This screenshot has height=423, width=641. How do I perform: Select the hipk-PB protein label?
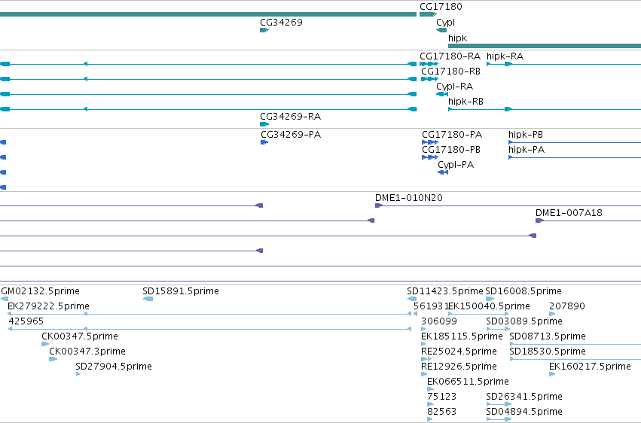(x=526, y=135)
